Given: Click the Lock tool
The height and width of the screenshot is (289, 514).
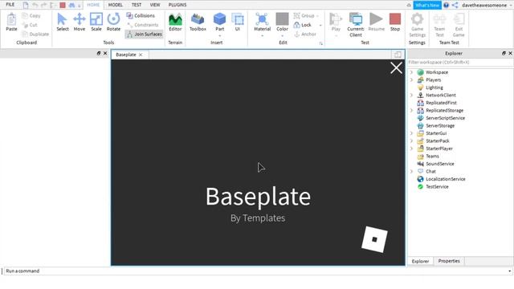Looking at the screenshot, I should 303,25.
